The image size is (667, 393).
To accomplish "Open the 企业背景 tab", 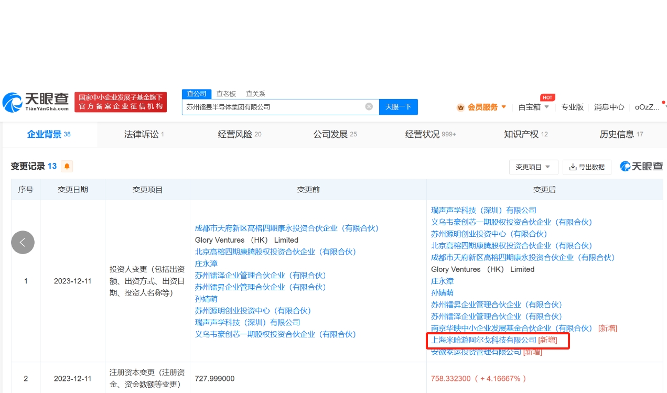I will point(49,134).
